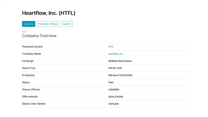Select the 1,875,000 over-allotted shares value
The image size is (208, 117).
pos(113,104)
